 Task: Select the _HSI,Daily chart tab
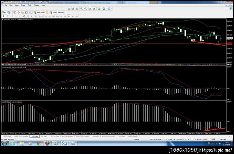tap(34, 136)
